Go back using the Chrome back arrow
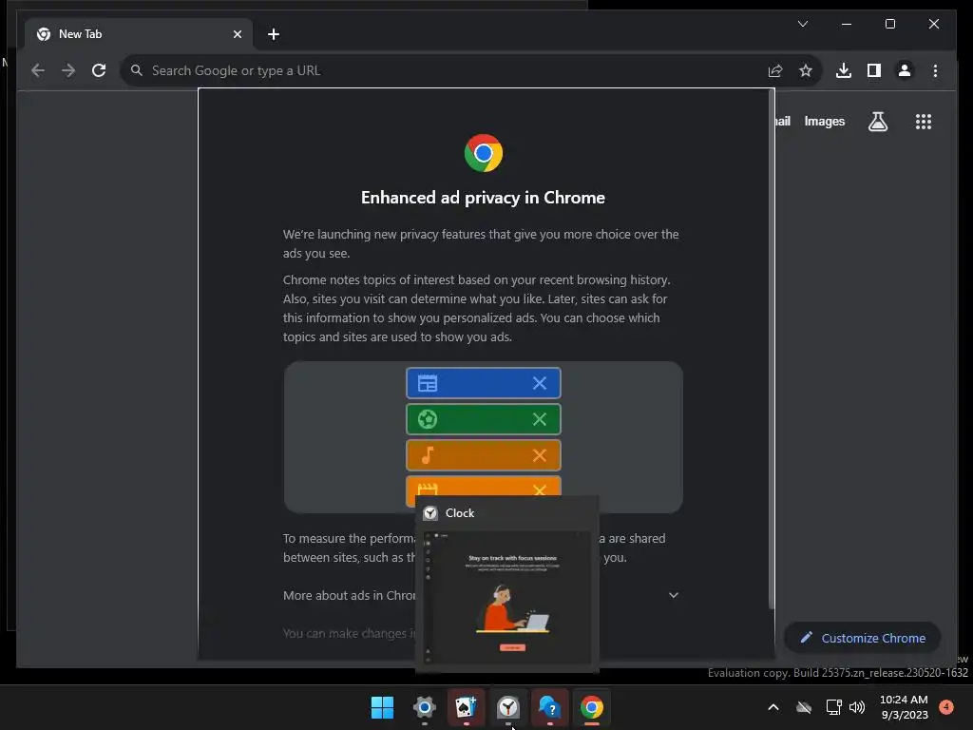The height and width of the screenshot is (730, 973). coord(38,70)
